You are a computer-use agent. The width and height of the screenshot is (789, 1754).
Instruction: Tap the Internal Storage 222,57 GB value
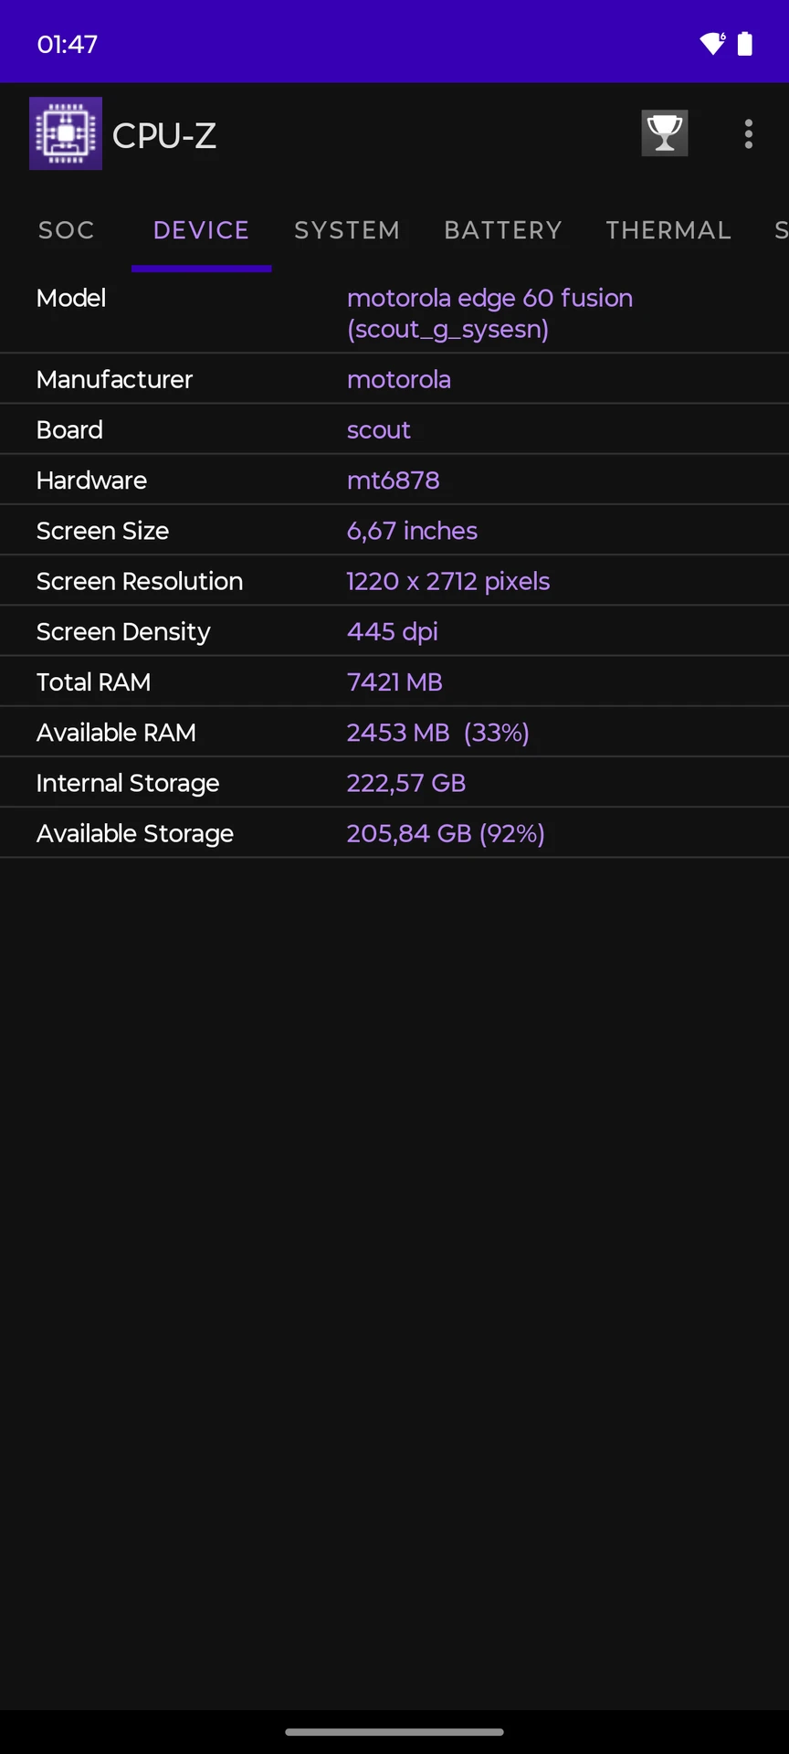coord(406,783)
